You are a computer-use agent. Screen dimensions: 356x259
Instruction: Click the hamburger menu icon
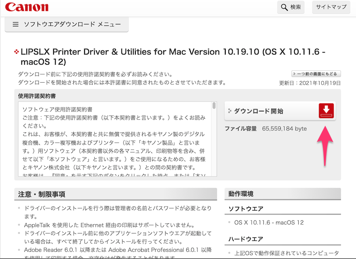16,24
